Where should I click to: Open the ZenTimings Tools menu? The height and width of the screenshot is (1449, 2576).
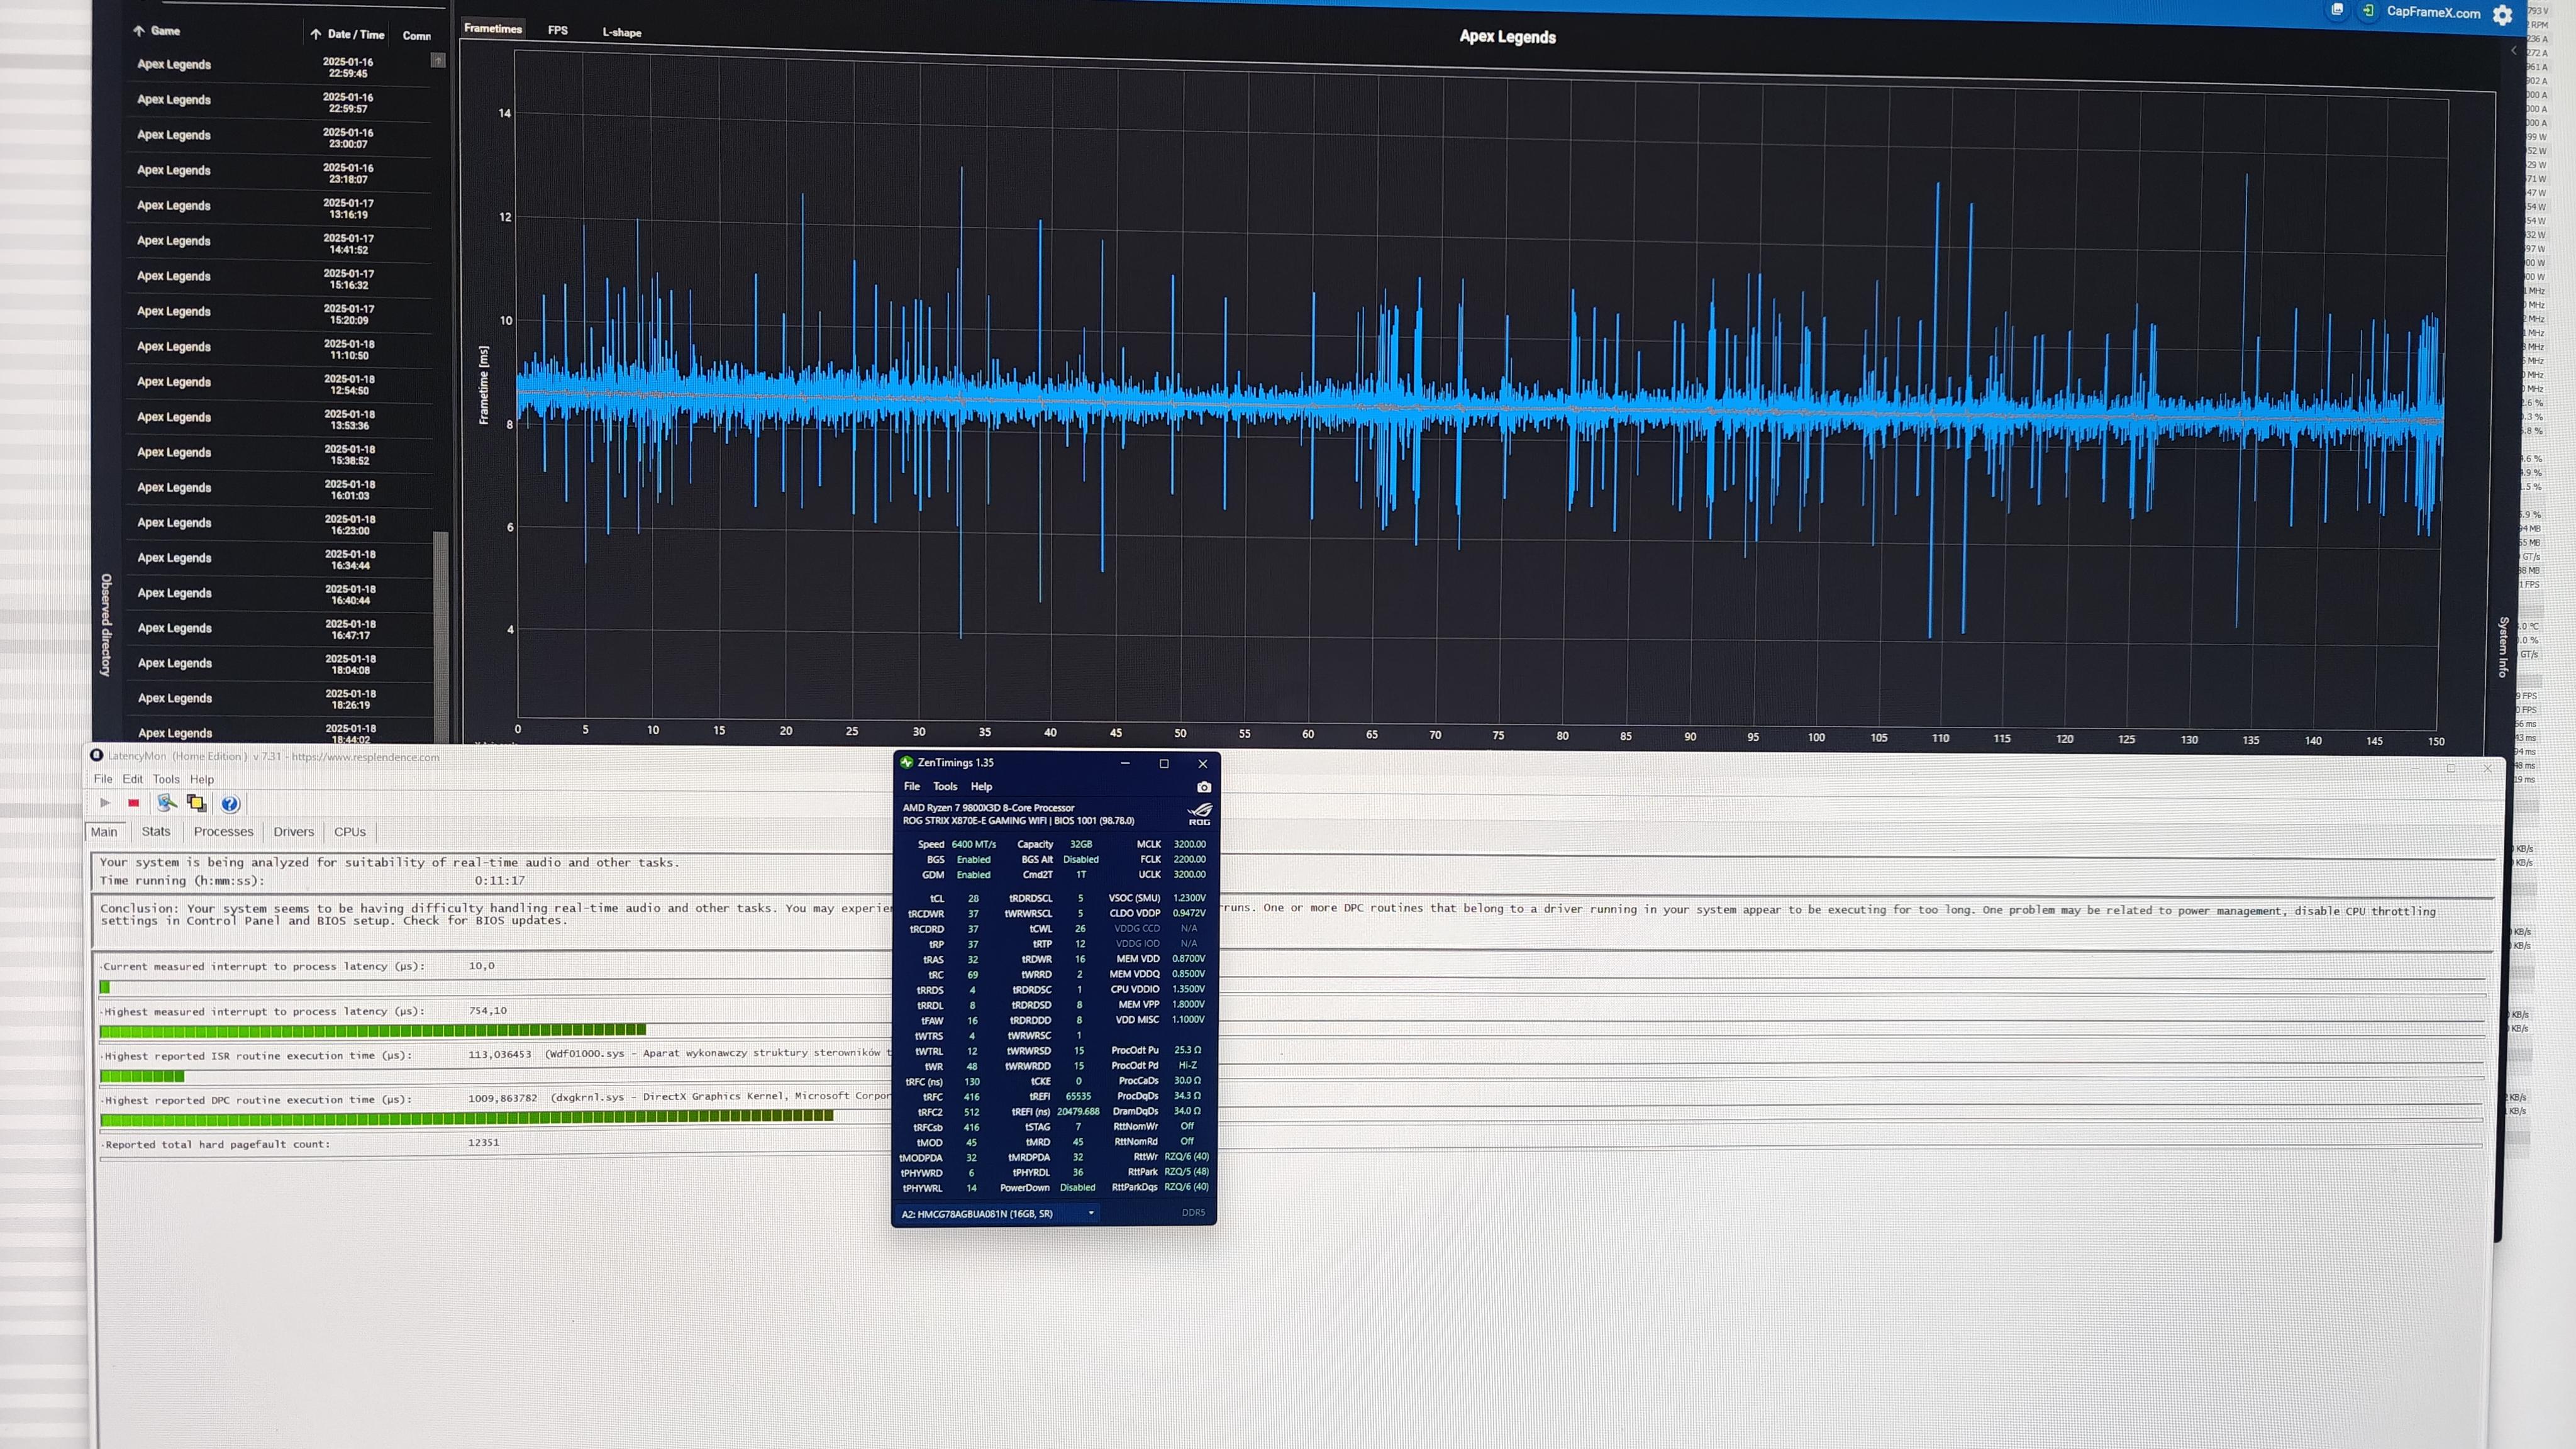945,787
